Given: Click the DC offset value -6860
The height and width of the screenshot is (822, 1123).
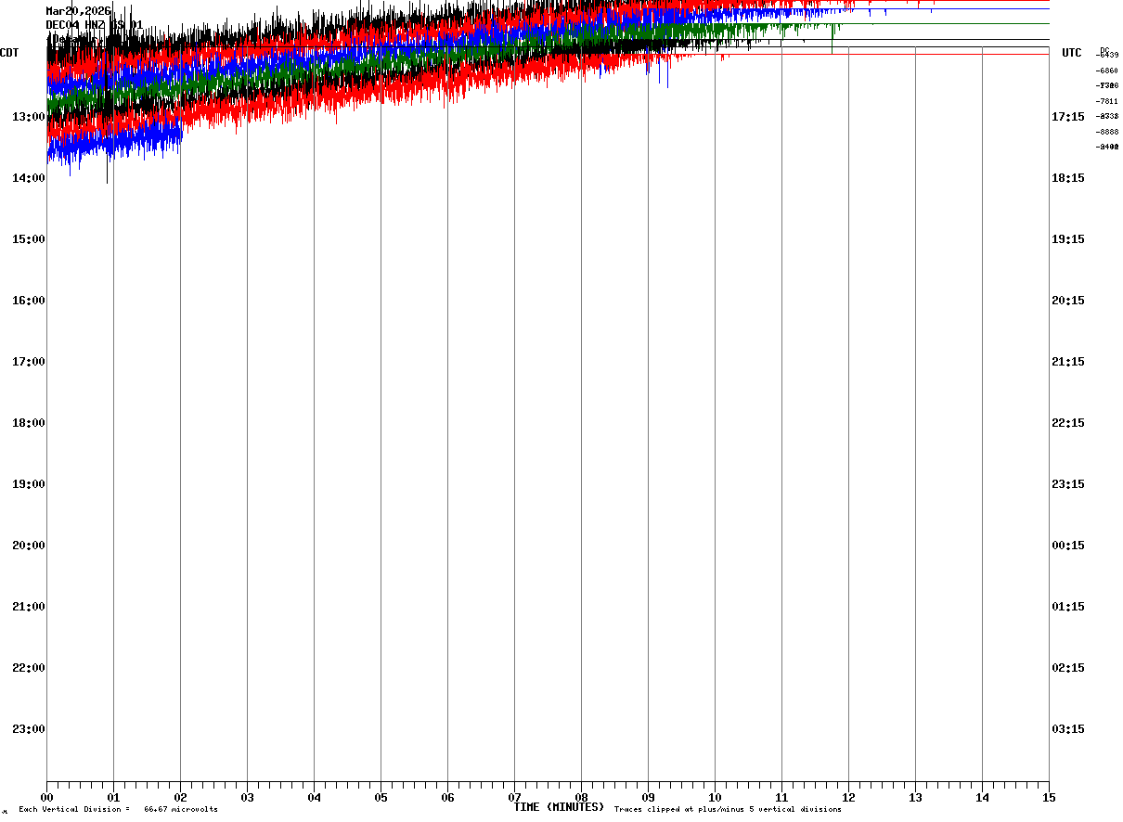Looking at the screenshot, I should [1106, 71].
